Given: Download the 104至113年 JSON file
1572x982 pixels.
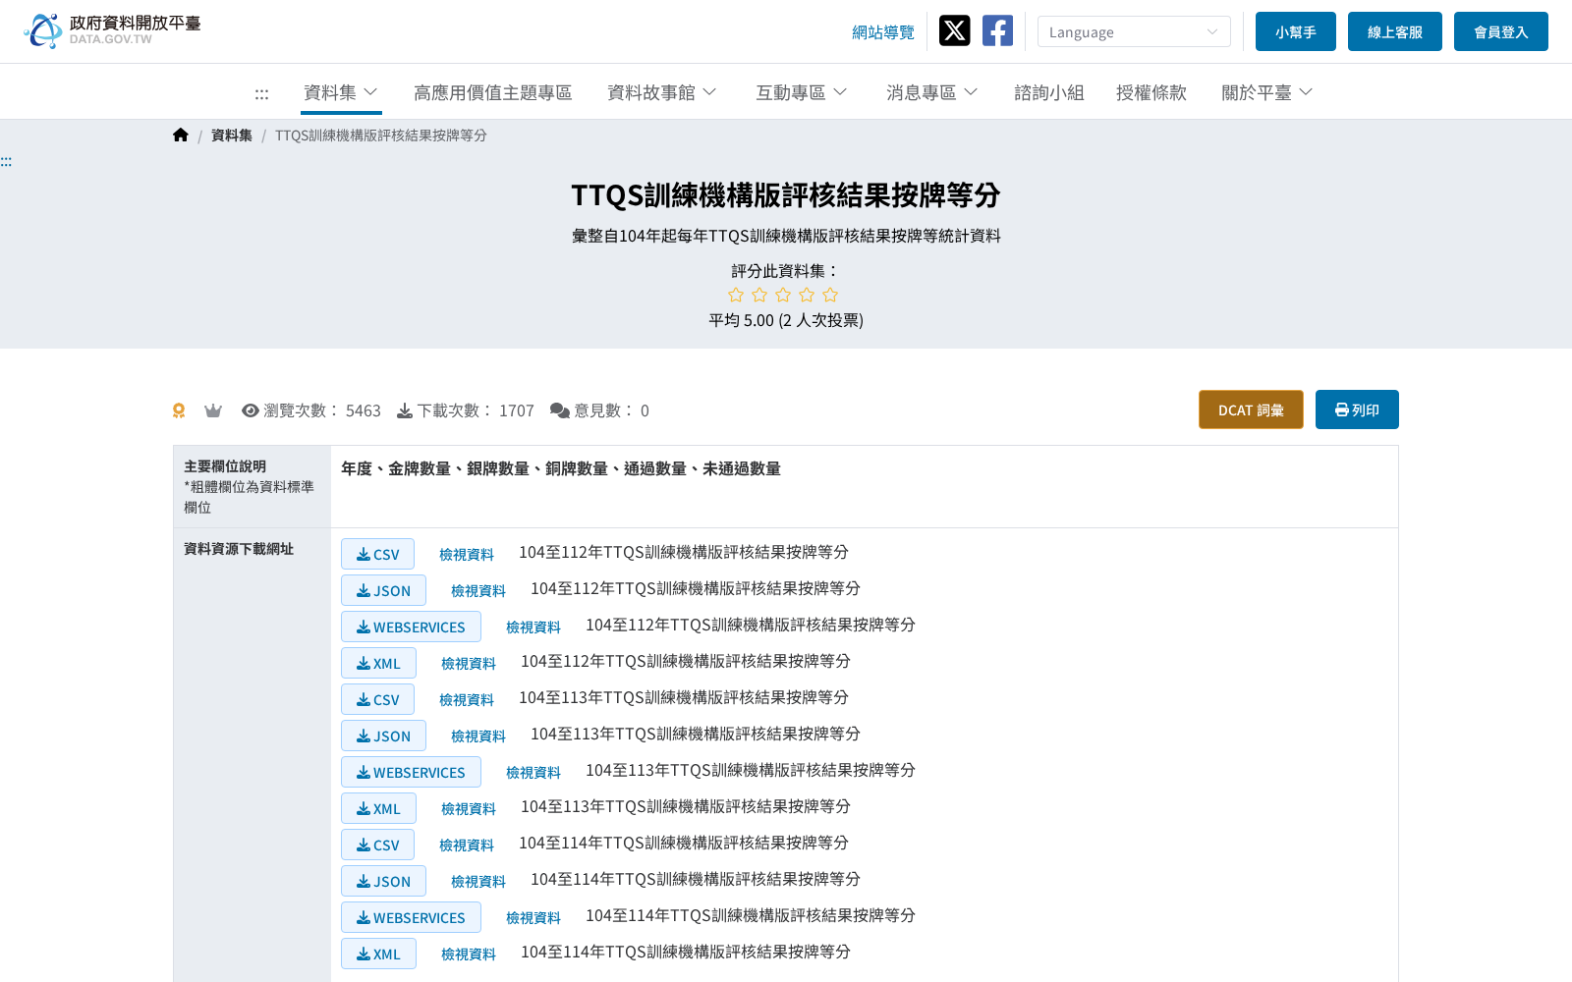Looking at the screenshot, I should tap(383, 736).
